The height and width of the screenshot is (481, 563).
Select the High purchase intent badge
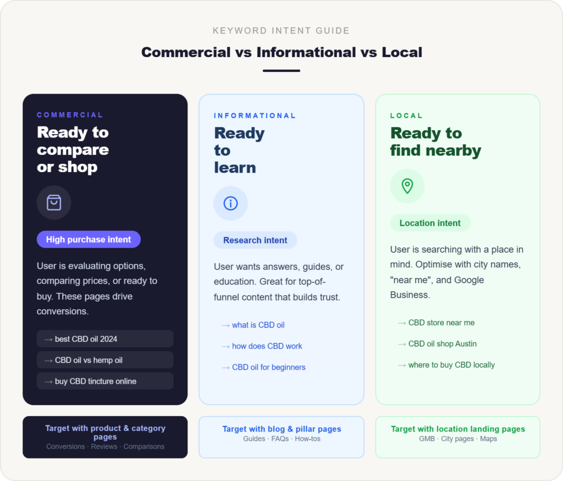89,240
